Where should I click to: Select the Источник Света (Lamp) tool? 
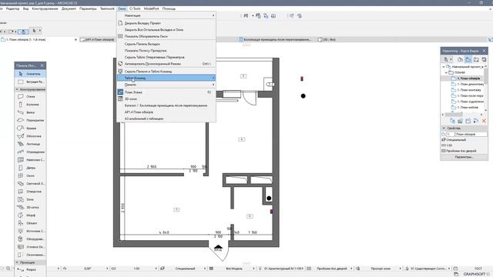tap(30, 231)
